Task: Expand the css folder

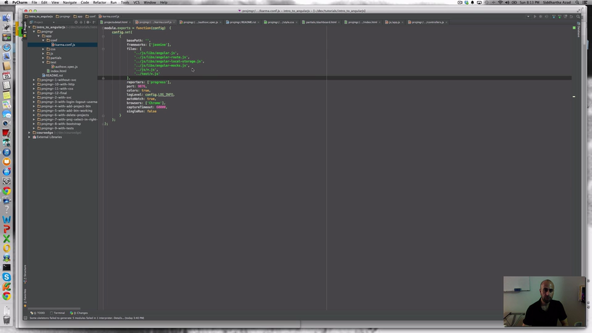Action: coord(43,49)
